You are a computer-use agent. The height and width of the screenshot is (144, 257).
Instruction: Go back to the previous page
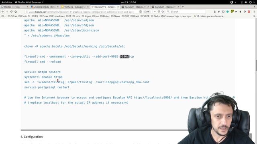(3, 12)
